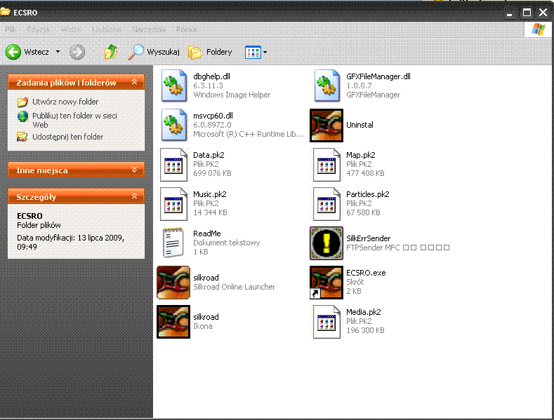This screenshot has height=420, width=554.
Task: Click the dbghelp.dll file name
Action: pos(211,76)
